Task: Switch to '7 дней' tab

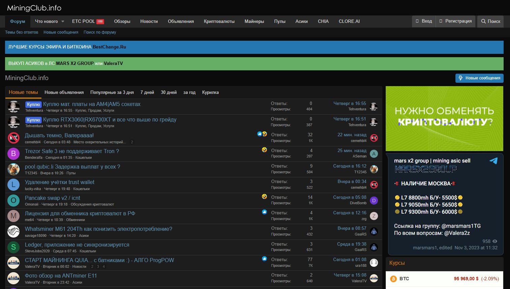Action: click(147, 92)
